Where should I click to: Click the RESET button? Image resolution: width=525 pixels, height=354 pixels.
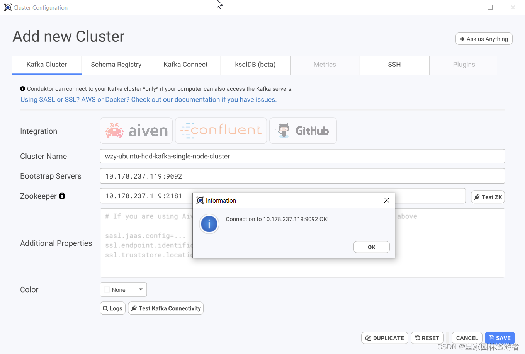coord(427,338)
